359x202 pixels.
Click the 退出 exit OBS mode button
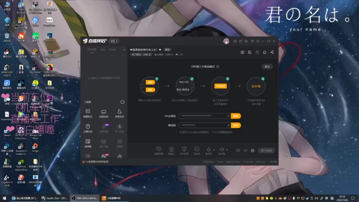tap(267, 66)
